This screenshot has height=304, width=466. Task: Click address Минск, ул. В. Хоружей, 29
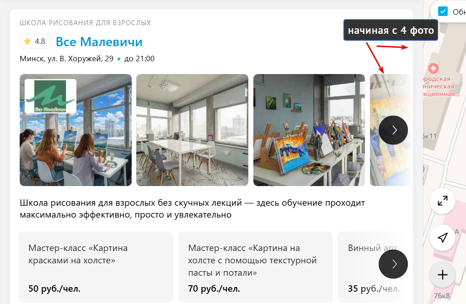click(67, 59)
